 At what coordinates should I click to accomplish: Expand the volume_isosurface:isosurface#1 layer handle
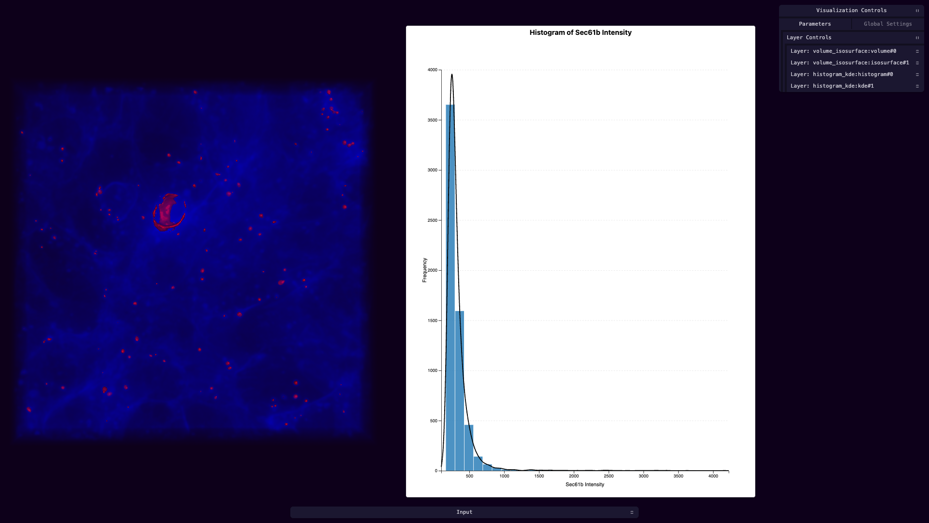917,63
